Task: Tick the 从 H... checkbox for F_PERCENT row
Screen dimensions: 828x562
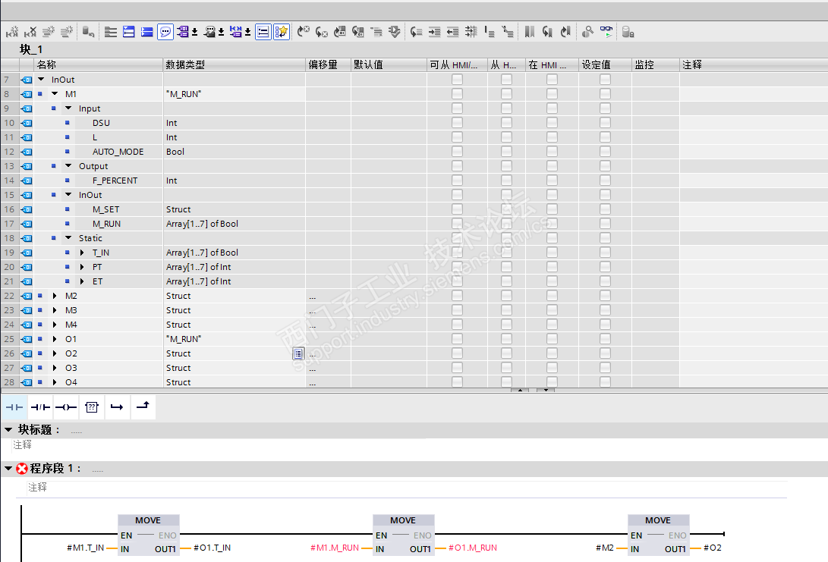Action: [506, 181]
